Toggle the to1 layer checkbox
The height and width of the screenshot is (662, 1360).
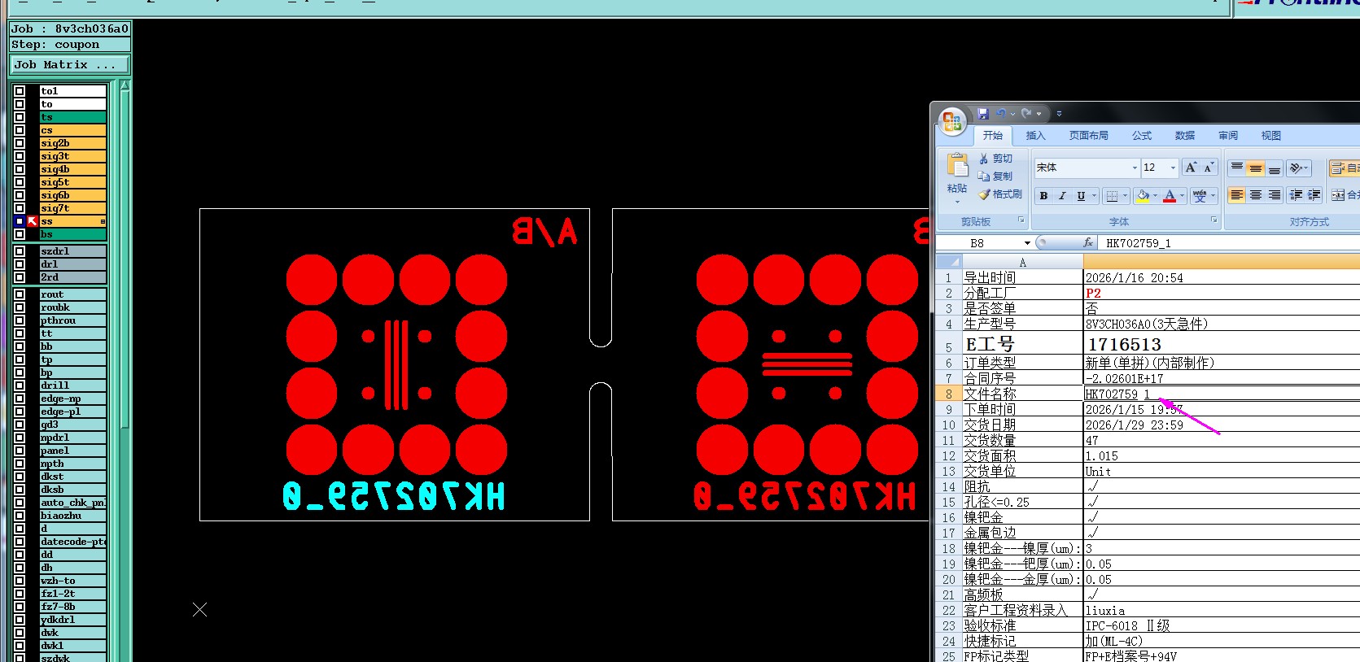[20, 91]
